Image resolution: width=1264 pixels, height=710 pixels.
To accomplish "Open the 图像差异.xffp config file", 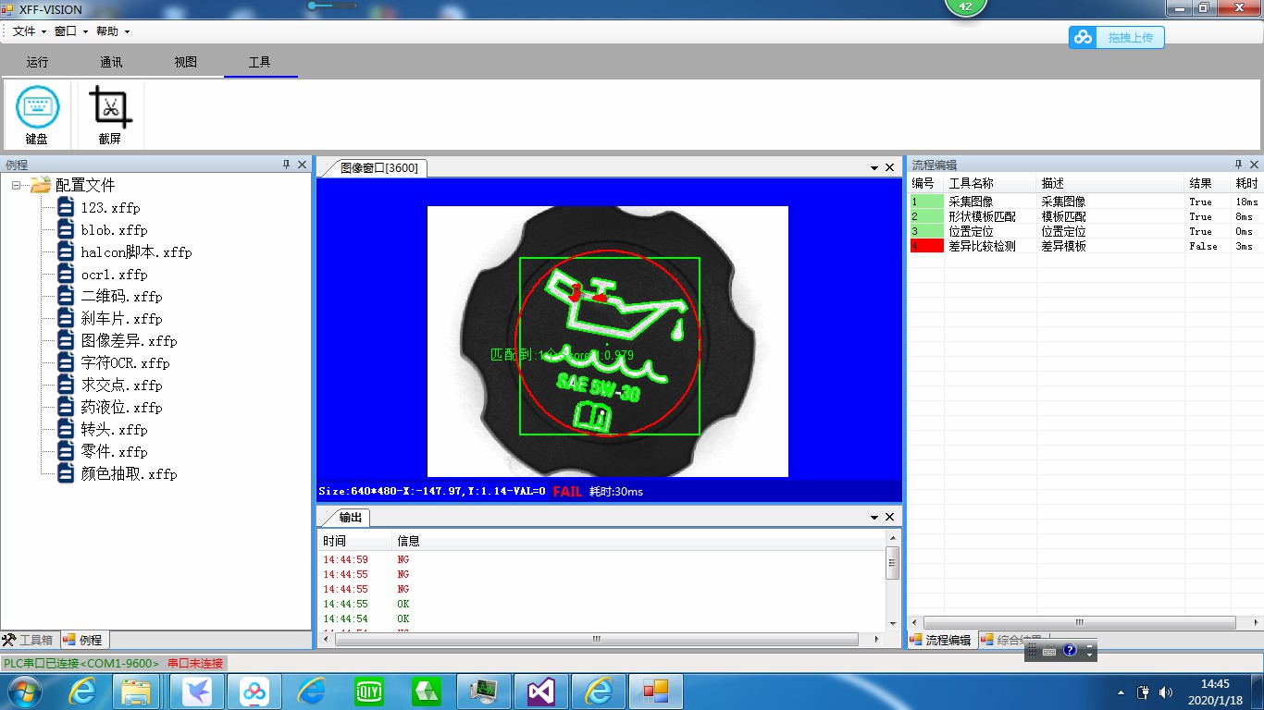I will click(129, 341).
